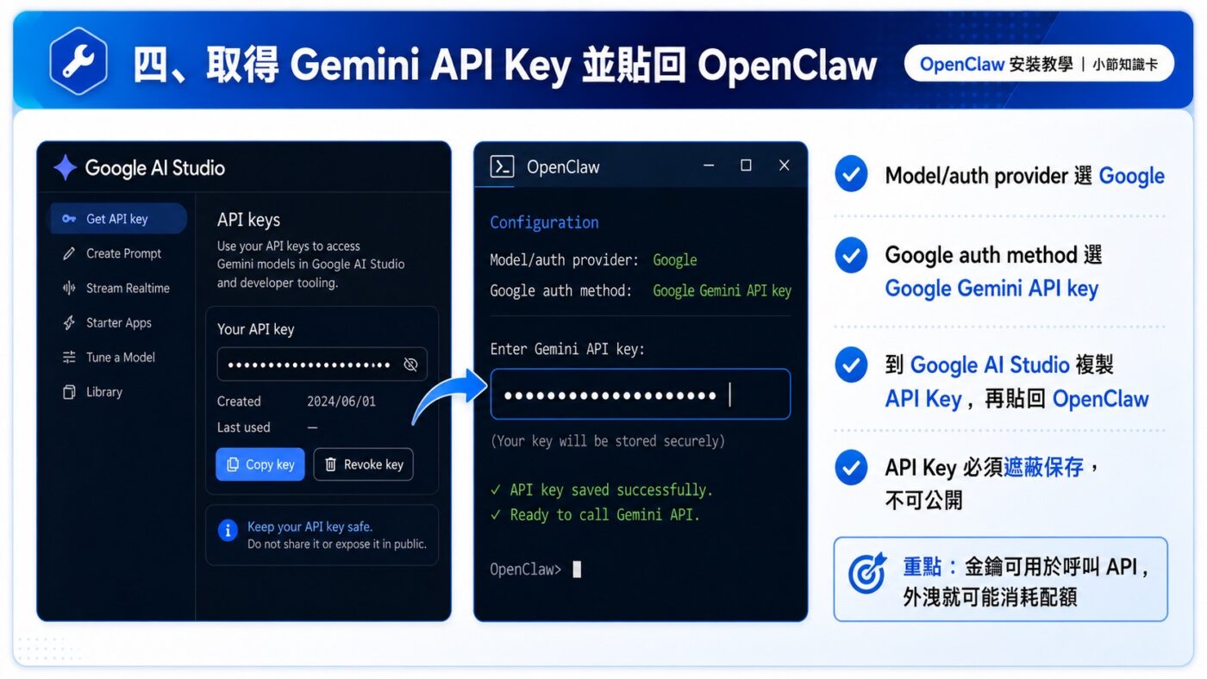Click the pencil icon beside Create Prompt
Image resolution: width=1207 pixels, height=679 pixels.
tap(69, 253)
